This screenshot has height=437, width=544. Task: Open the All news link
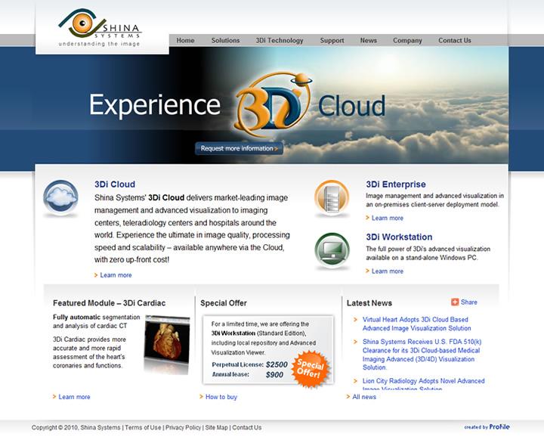pyautogui.click(x=364, y=397)
